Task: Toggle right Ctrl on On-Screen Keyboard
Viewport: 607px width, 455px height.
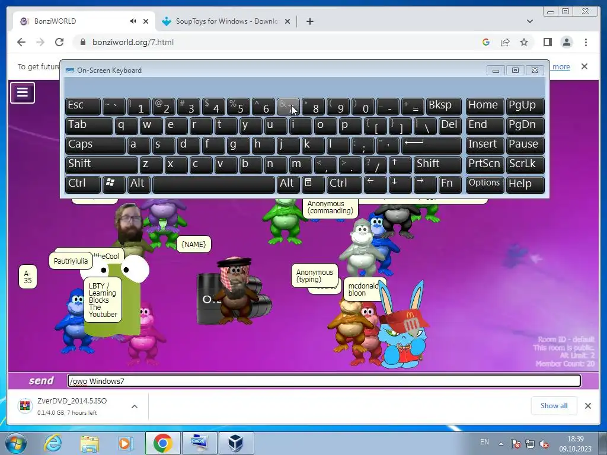Action: tap(344, 184)
